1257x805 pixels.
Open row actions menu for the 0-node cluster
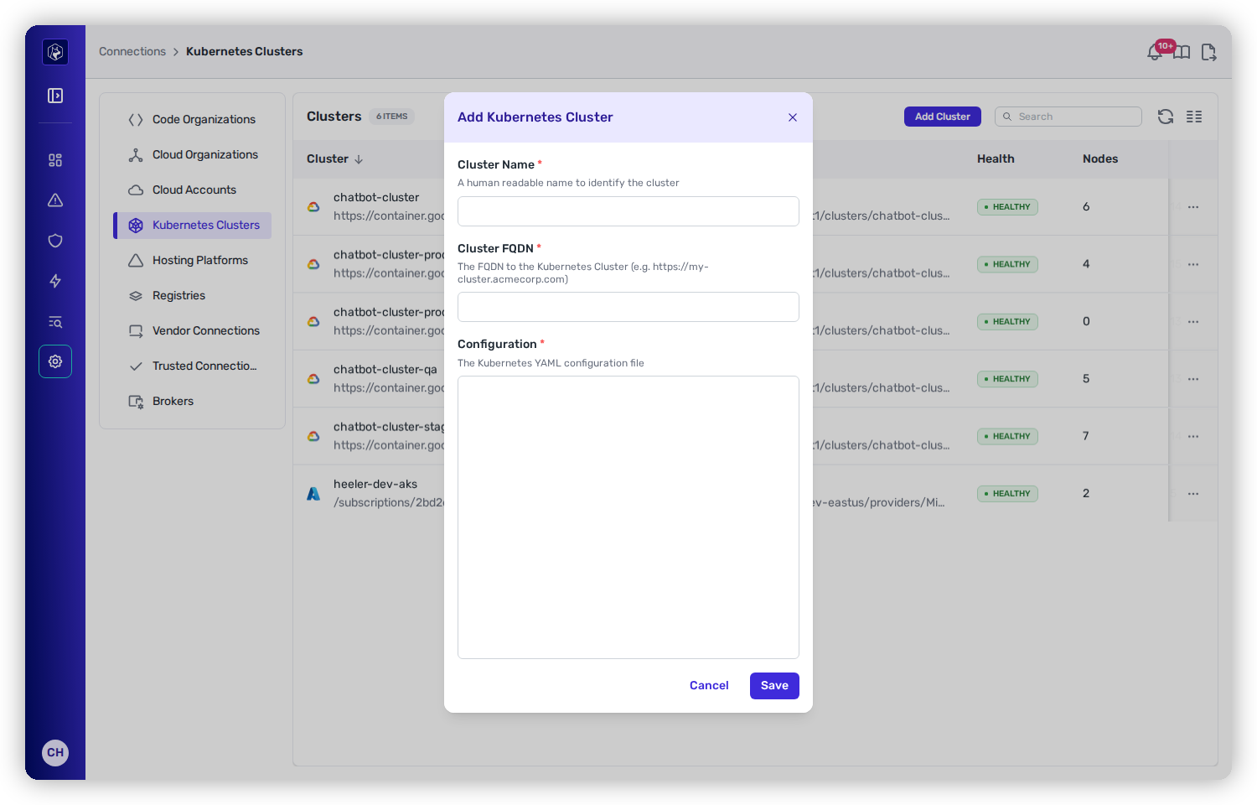(1193, 322)
